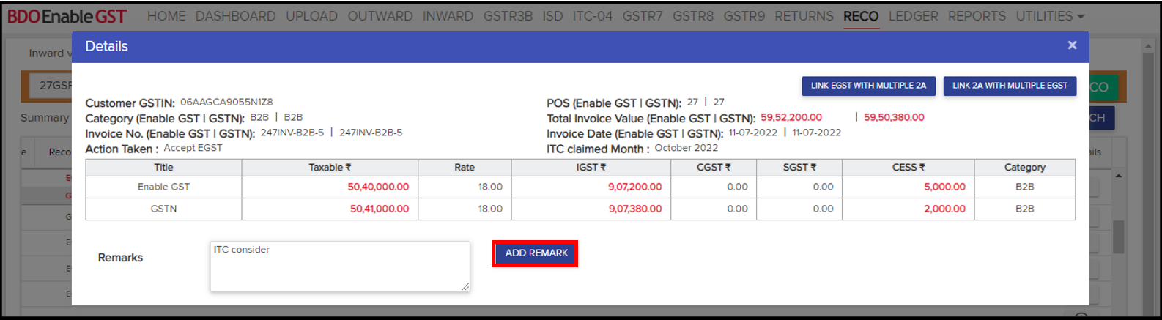Screen dimensions: 1162x320
Task: Click the BDO Enable GST logo
Action: [x=67, y=16]
